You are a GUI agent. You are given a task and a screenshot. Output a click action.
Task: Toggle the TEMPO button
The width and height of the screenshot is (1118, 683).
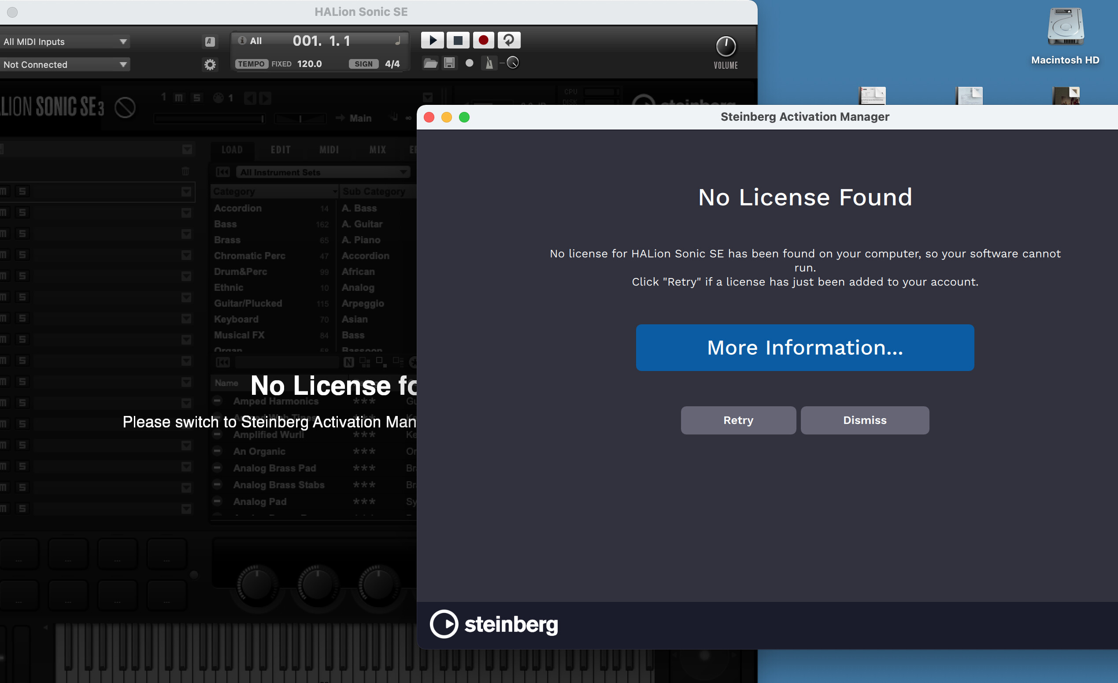pos(252,64)
